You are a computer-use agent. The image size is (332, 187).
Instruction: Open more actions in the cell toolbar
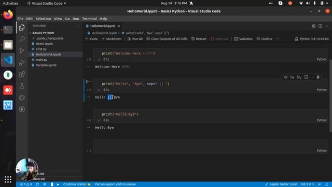coord(312,77)
